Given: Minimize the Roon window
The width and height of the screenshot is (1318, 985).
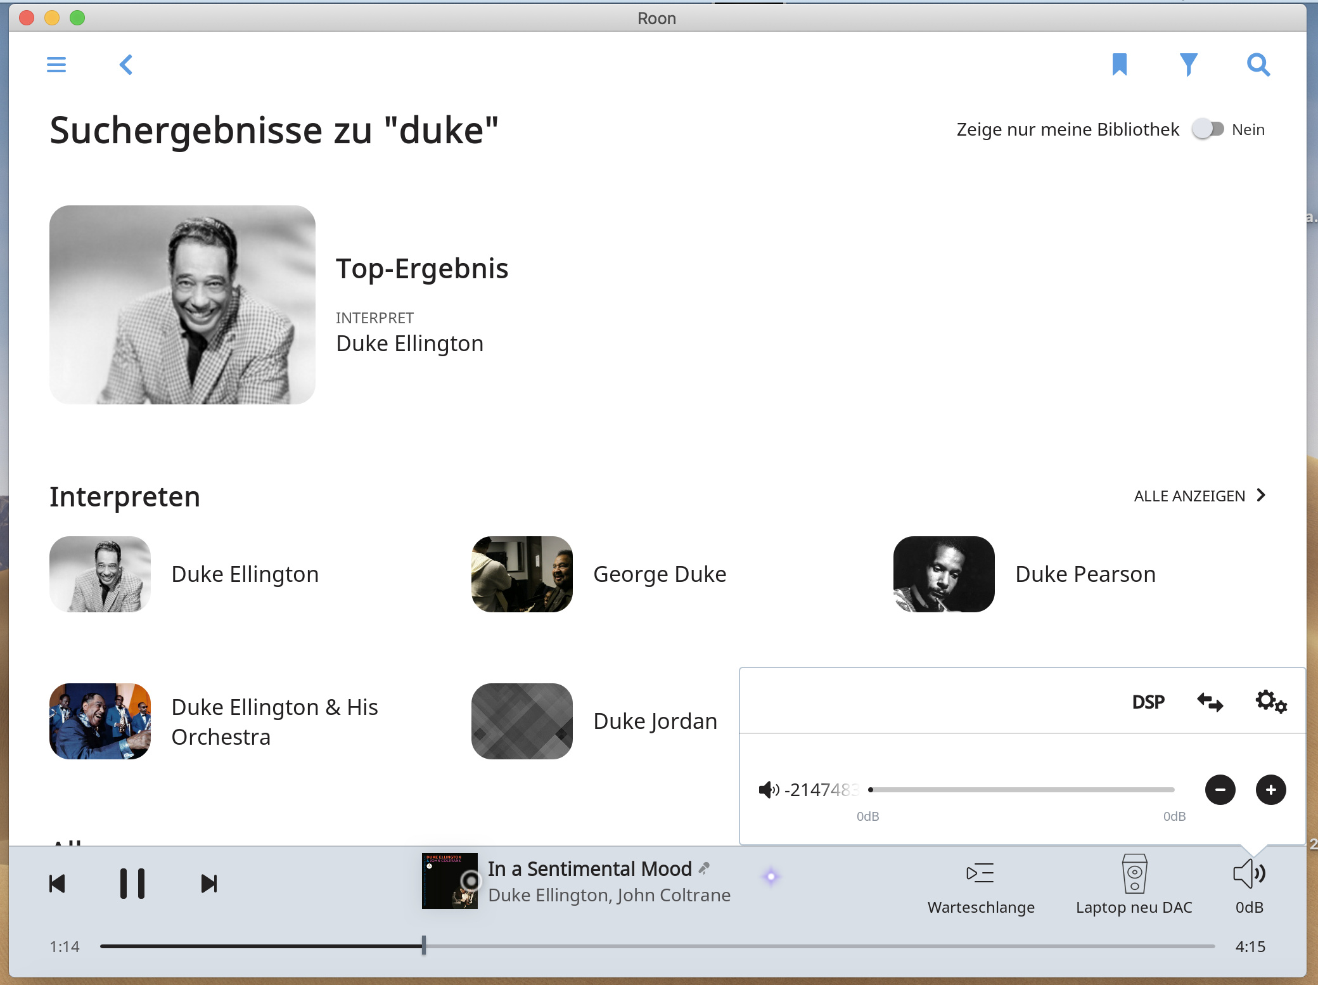Looking at the screenshot, I should [x=52, y=18].
